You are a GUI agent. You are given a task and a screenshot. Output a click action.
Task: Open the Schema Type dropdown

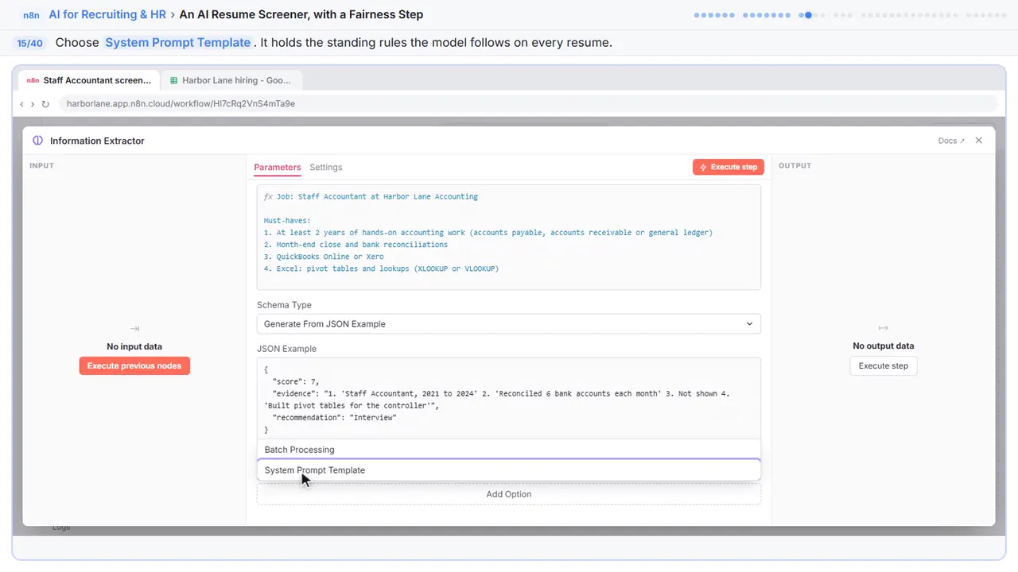point(508,324)
